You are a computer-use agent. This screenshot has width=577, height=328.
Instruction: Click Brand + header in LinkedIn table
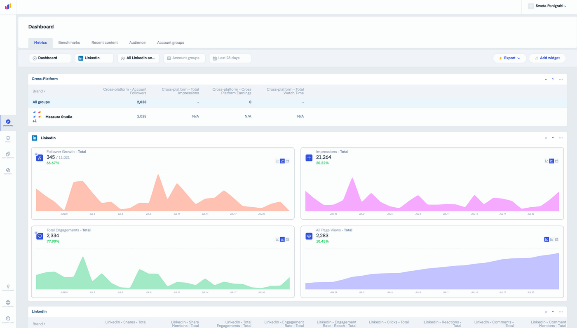tap(39, 324)
